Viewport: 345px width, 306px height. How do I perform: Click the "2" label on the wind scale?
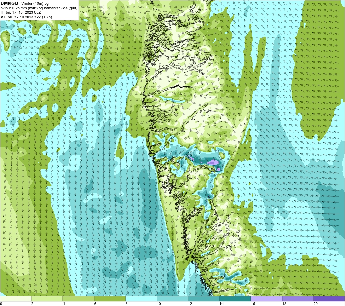click(x=32, y=304)
